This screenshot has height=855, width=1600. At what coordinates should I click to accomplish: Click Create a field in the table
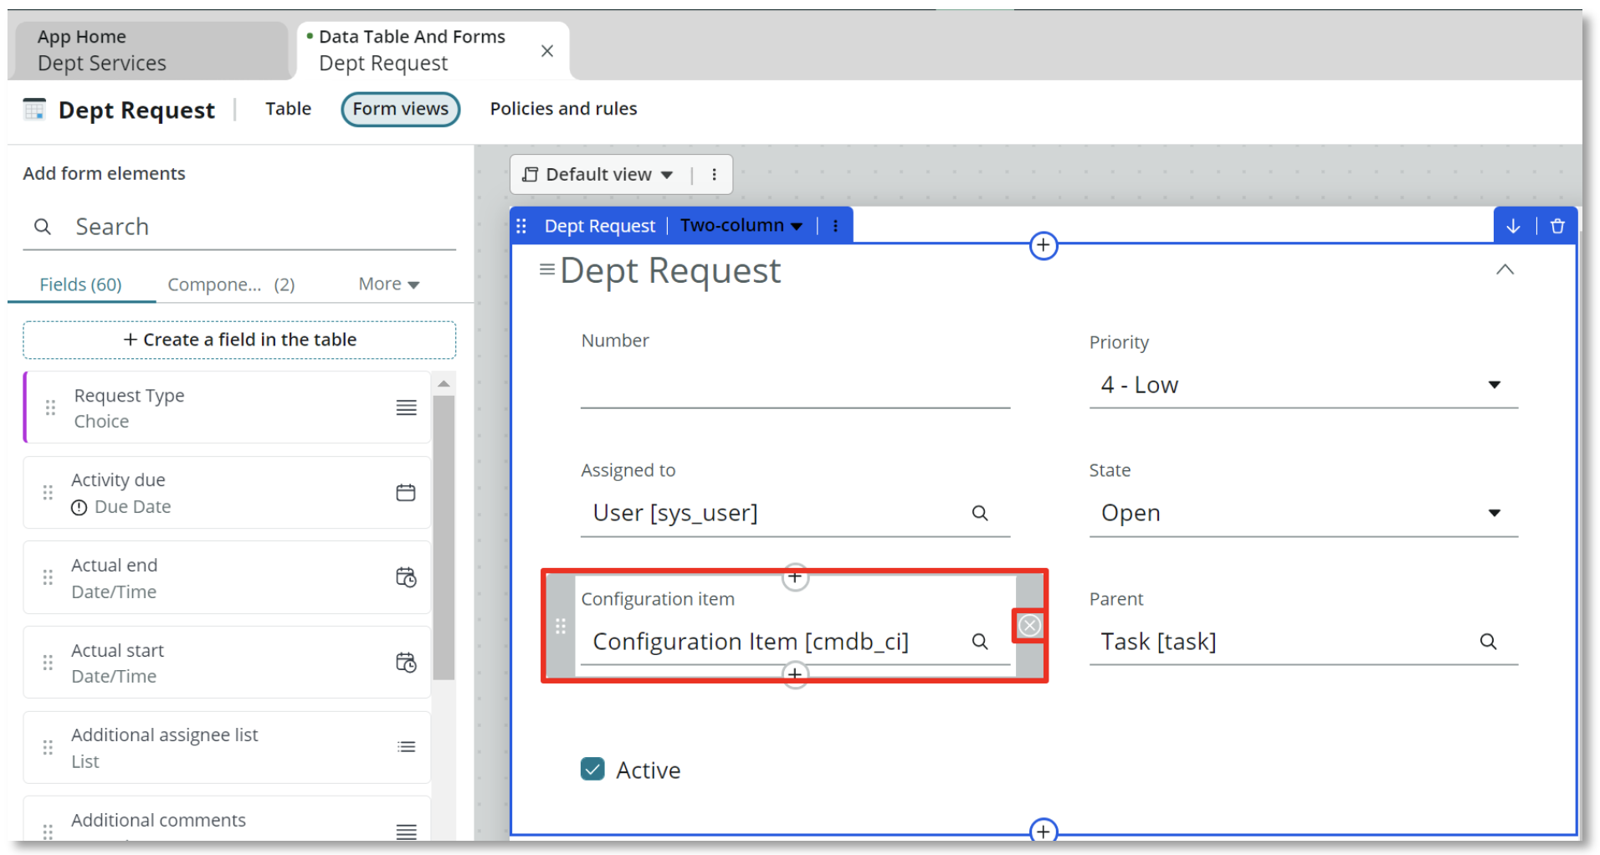click(x=239, y=340)
